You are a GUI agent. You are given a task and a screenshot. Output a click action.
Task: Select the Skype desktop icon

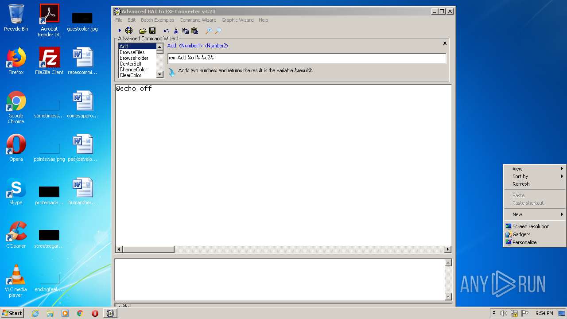pos(16,191)
